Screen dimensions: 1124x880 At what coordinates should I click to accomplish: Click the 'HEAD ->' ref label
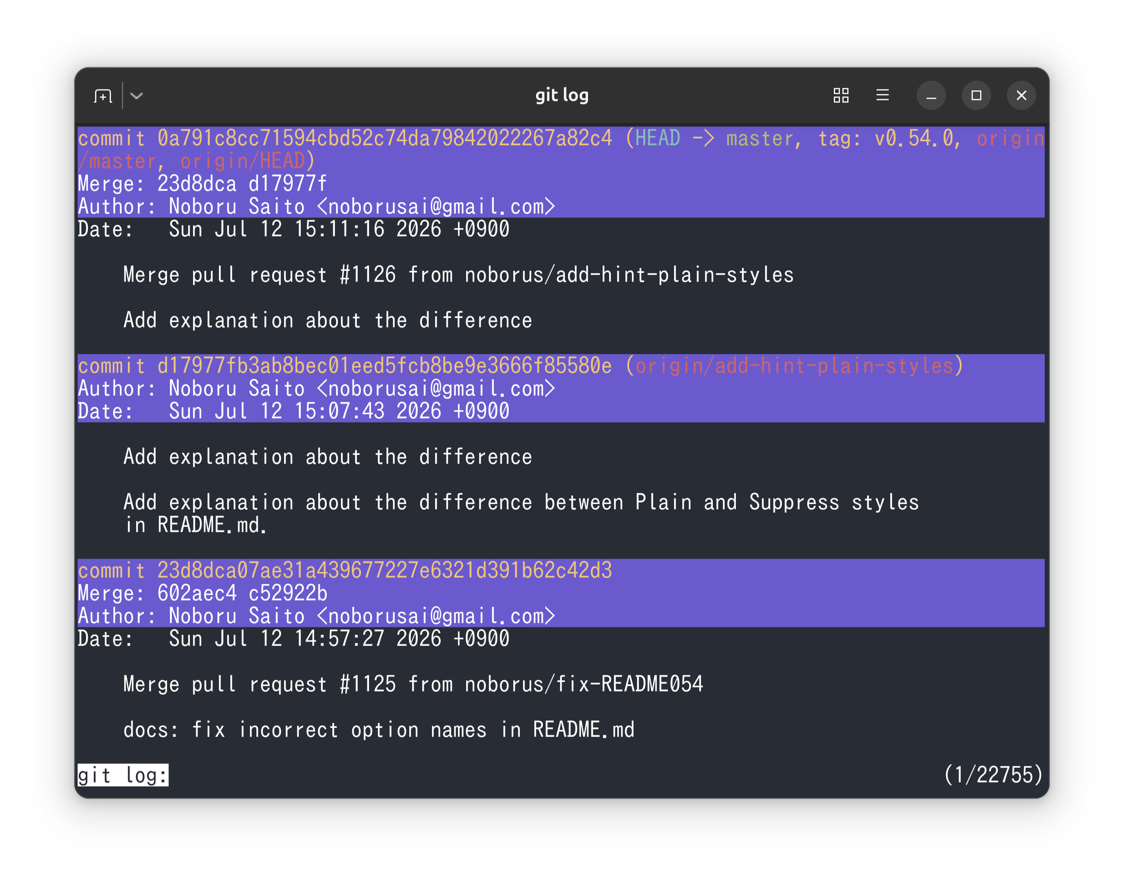pyautogui.click(x=675, y=138)
